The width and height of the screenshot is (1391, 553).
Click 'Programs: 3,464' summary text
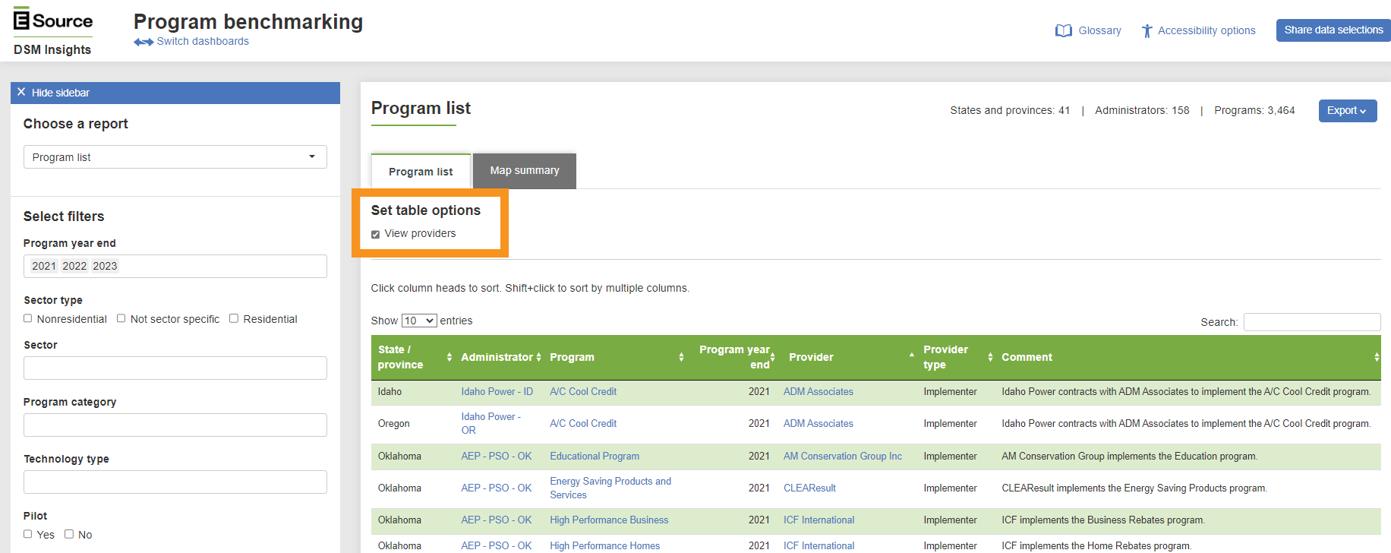pos(1254,110)
